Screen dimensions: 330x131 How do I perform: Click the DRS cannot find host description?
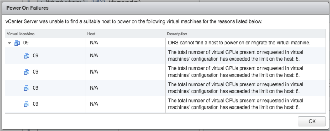click(239, 43)
